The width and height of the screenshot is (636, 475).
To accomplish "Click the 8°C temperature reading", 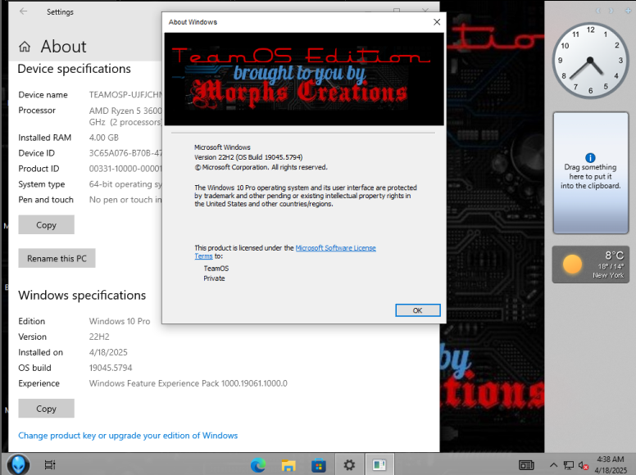I will point(614,256).
